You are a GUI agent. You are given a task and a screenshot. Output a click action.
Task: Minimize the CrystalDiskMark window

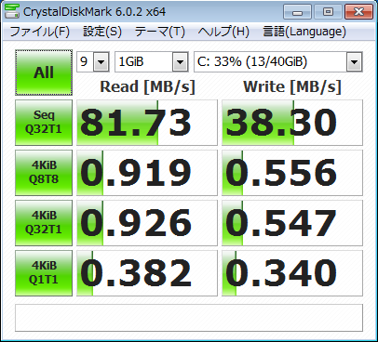click(x=297, y=12)
